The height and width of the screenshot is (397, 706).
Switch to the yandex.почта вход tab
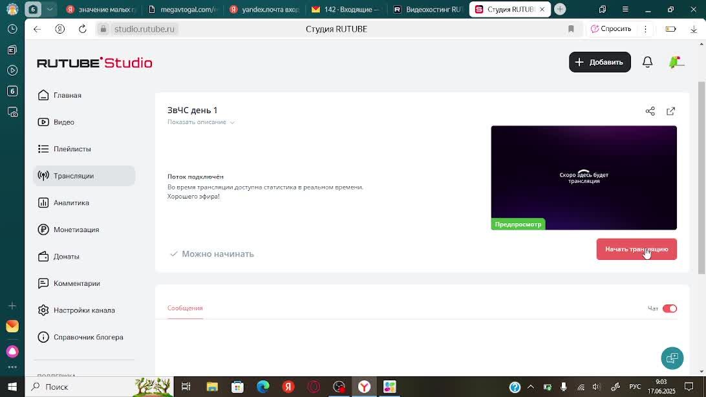(265, 9)
